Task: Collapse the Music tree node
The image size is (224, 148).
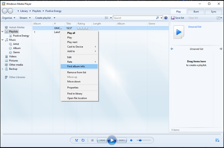Action: pos(3,40)
